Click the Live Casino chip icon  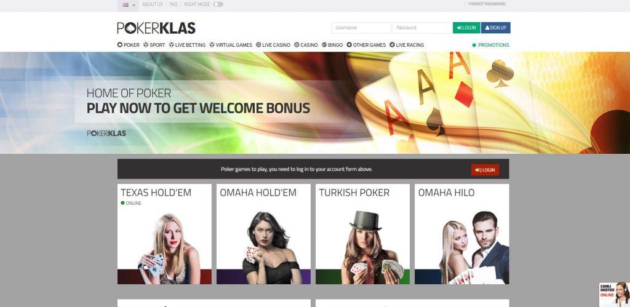(258, 45)
